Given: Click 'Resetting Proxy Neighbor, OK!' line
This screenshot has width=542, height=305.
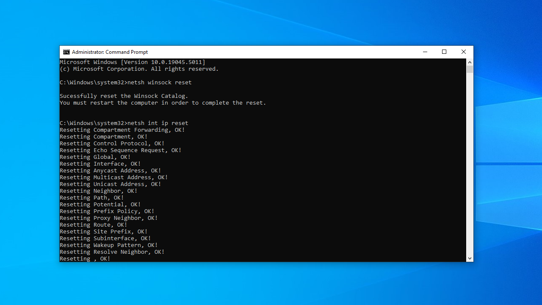Looking at the screenshot, I should coord(109,218).
